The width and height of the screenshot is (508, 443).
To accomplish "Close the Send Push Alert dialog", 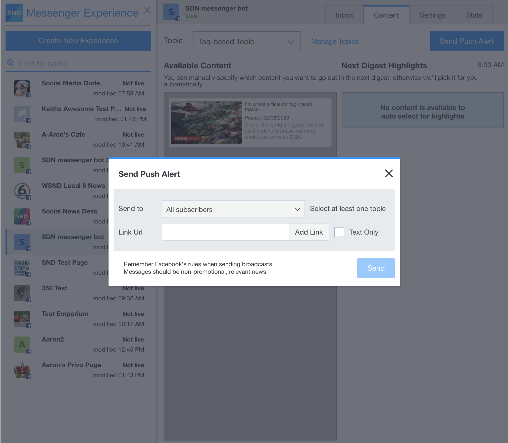I will point(389,173).
